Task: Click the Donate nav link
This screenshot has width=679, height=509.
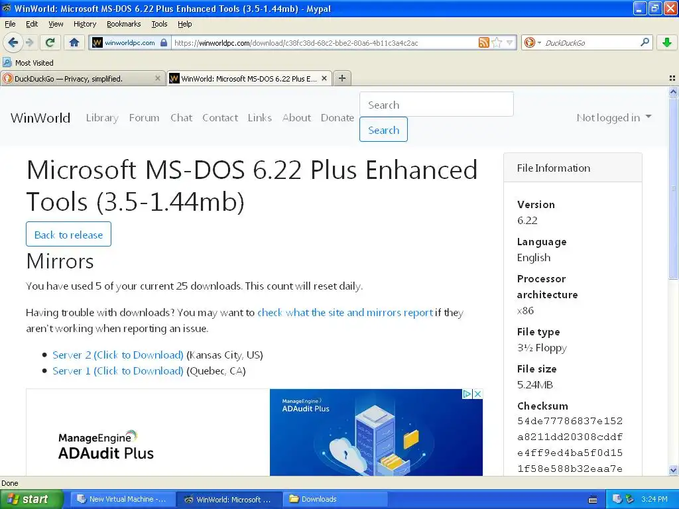Action: (338, 118)
